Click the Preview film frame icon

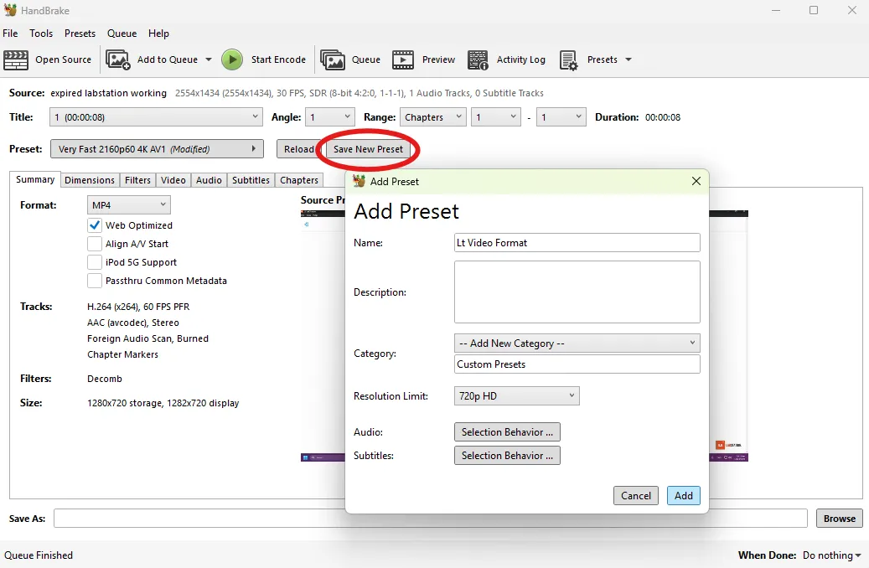[403, 59]
